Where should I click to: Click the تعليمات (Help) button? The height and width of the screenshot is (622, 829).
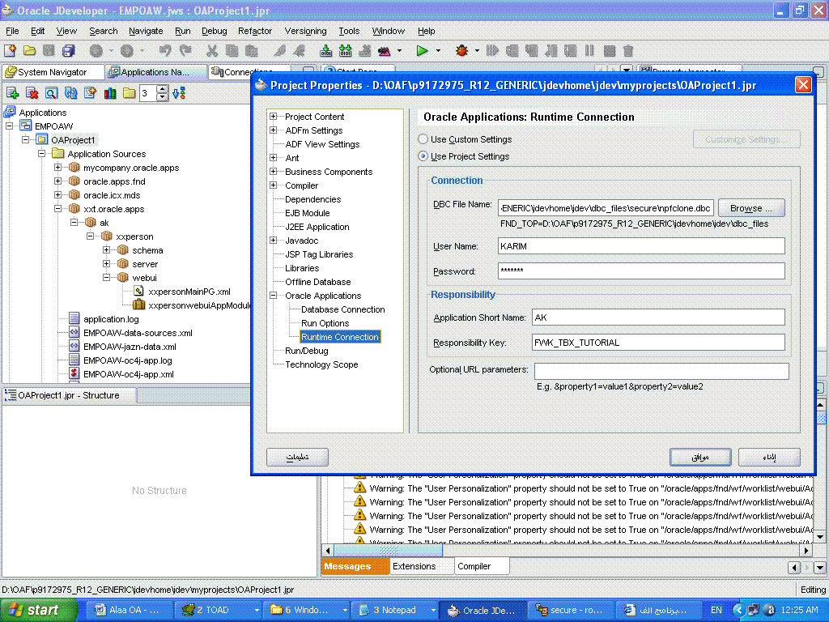pyautogui.click(x=297, y=457)
